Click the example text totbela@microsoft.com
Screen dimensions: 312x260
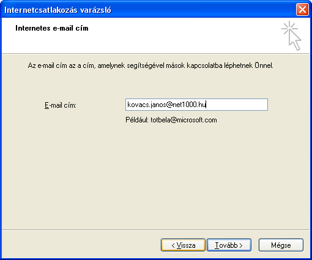click(184, 120)
